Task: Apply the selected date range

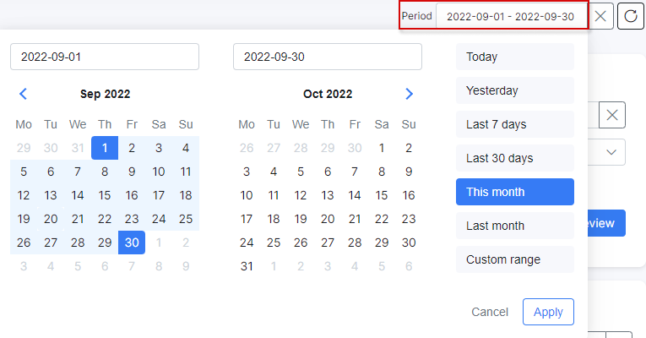Action: 548,312
